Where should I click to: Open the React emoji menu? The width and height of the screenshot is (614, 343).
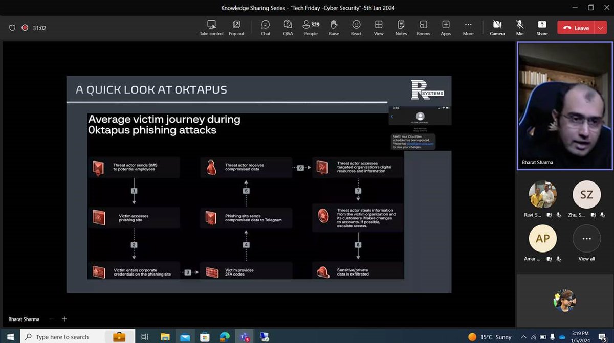tap(356, 28)
